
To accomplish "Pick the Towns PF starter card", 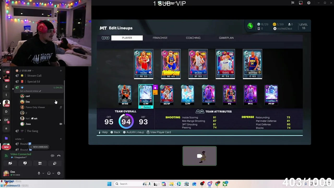I will click(x=225, y=64).
